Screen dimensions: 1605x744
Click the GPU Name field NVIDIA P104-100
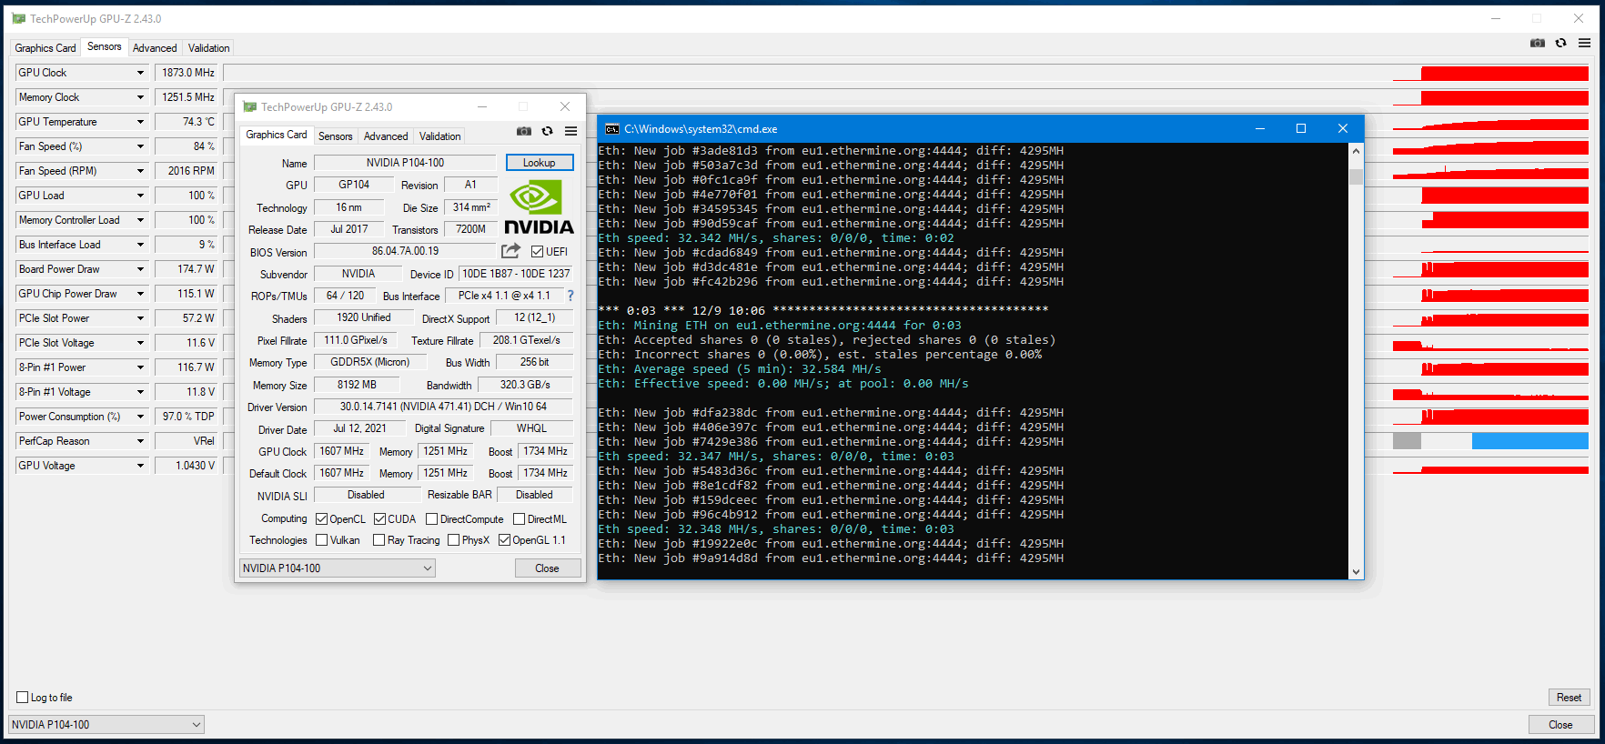click(x=406, y=163)
